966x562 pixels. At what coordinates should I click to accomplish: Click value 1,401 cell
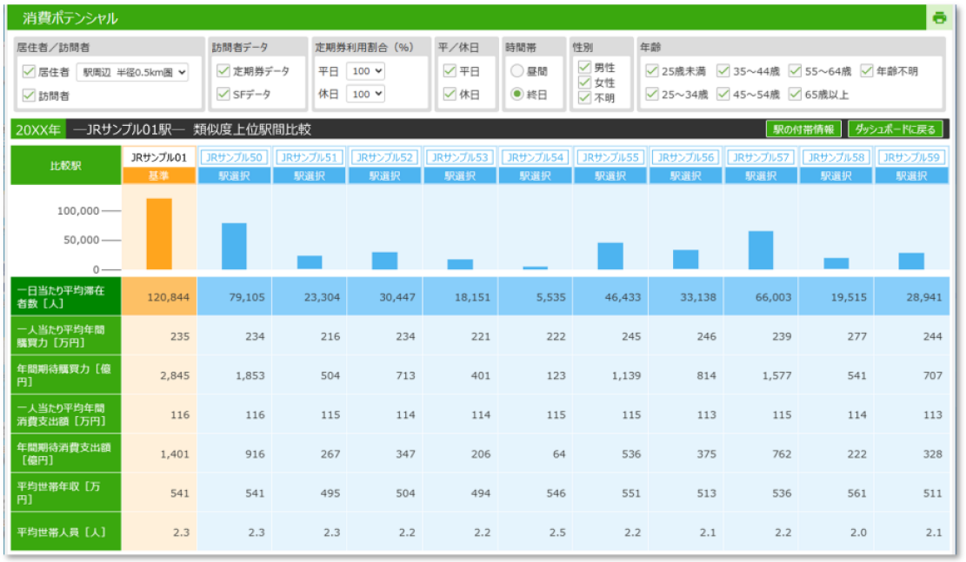pyautogui.click(x=159, y=453)
